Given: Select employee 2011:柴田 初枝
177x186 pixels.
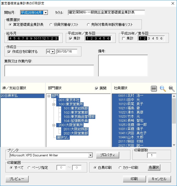Looking at the screenshot, I should click(x=142, y=141).
